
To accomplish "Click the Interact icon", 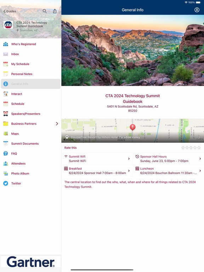I will [x=6, y=94].
